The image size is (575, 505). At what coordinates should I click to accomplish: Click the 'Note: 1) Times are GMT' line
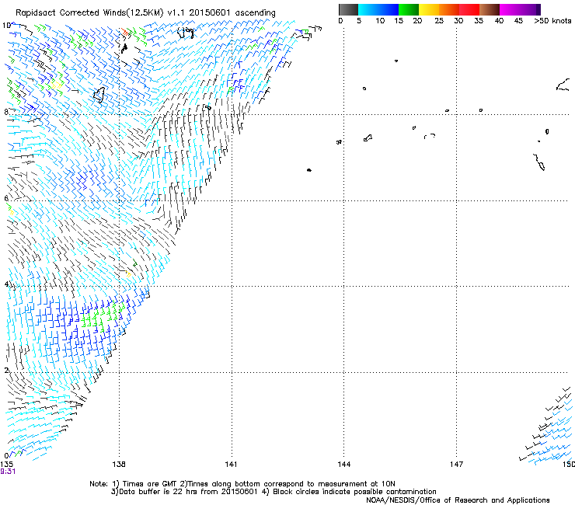tap(242, 484)
